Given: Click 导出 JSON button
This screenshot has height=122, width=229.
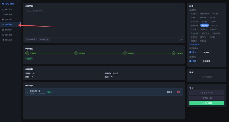Looking at the screenshot, I should click(207, 93).
